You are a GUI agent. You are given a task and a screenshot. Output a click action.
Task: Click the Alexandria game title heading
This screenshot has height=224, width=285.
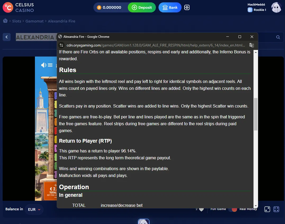pos(36,37)
